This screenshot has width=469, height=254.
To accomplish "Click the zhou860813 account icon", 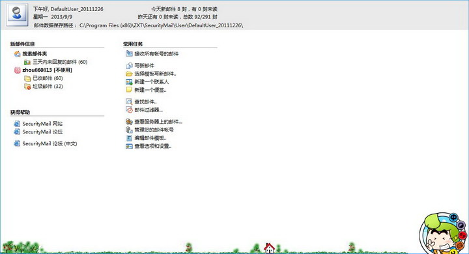I will (x=18, y=70).
